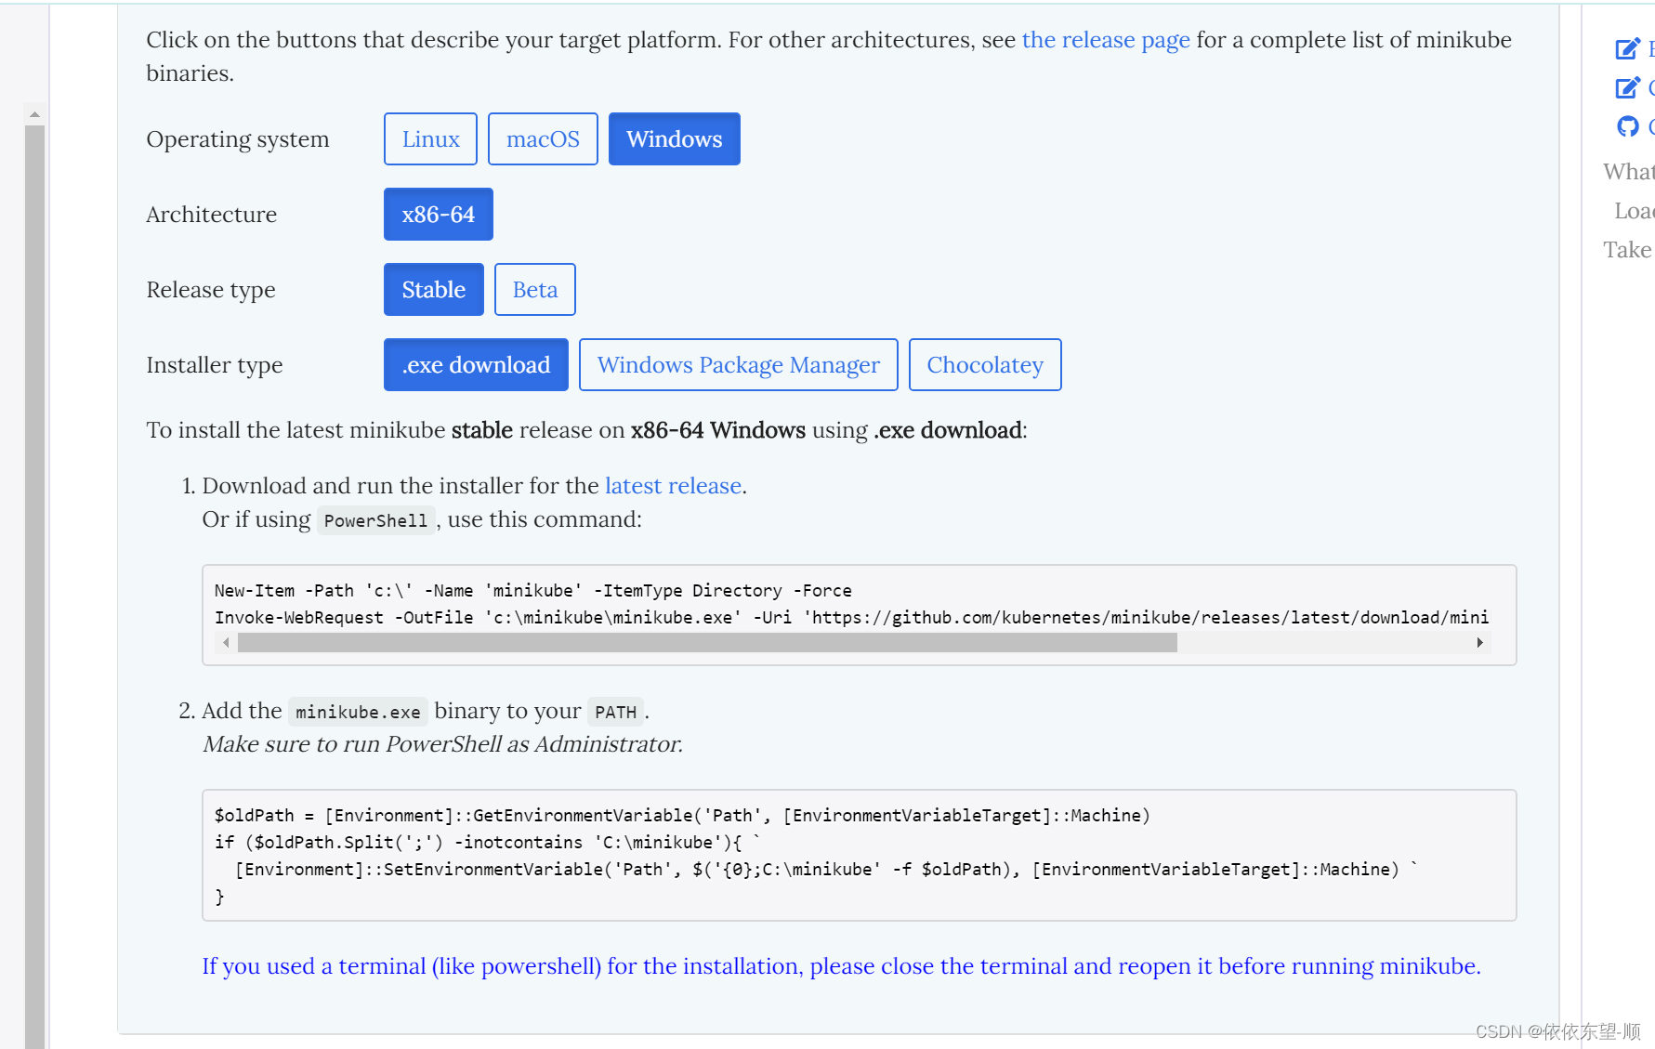Click code block scrollbar left arrow
This screenshot has width=1655, height=1049.
coord(226,643)
